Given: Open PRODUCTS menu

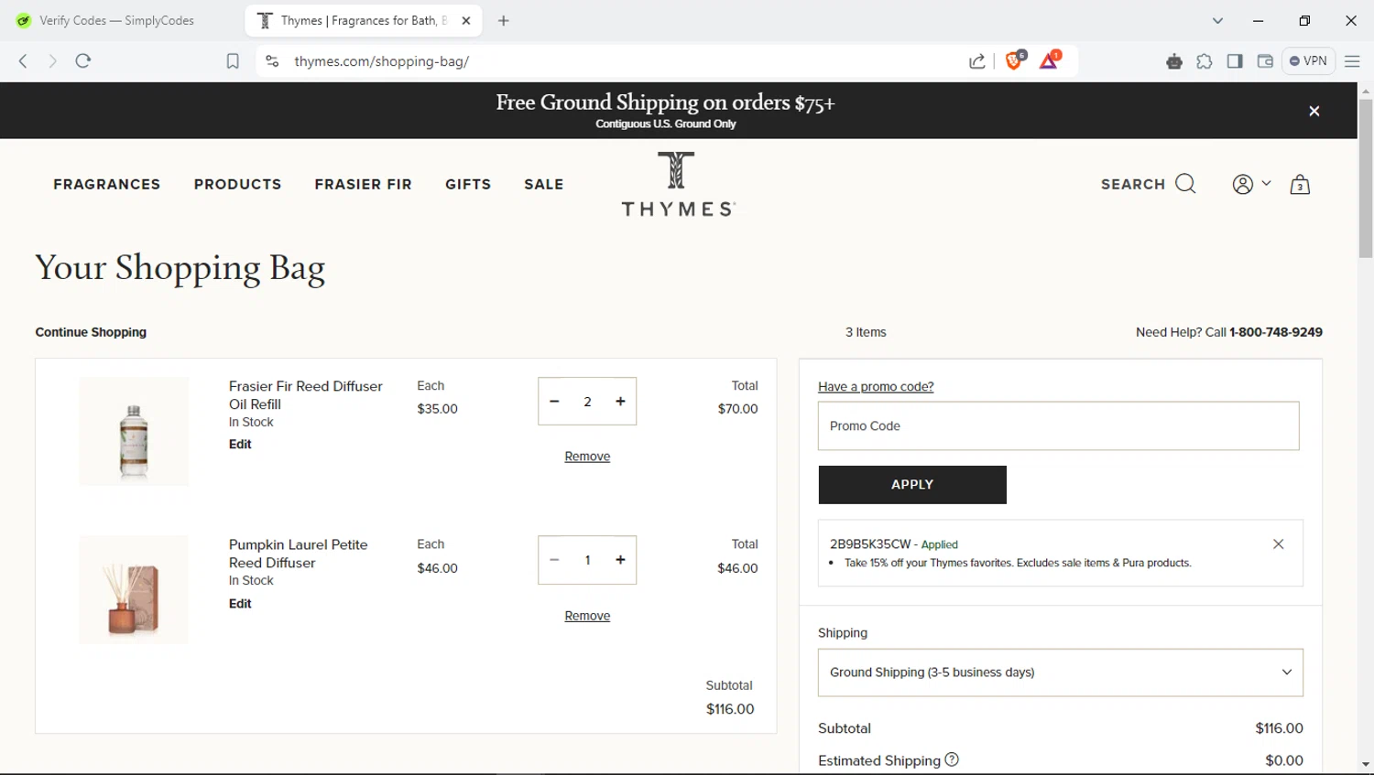Looking at the screenshot, I should coord(237,184).
